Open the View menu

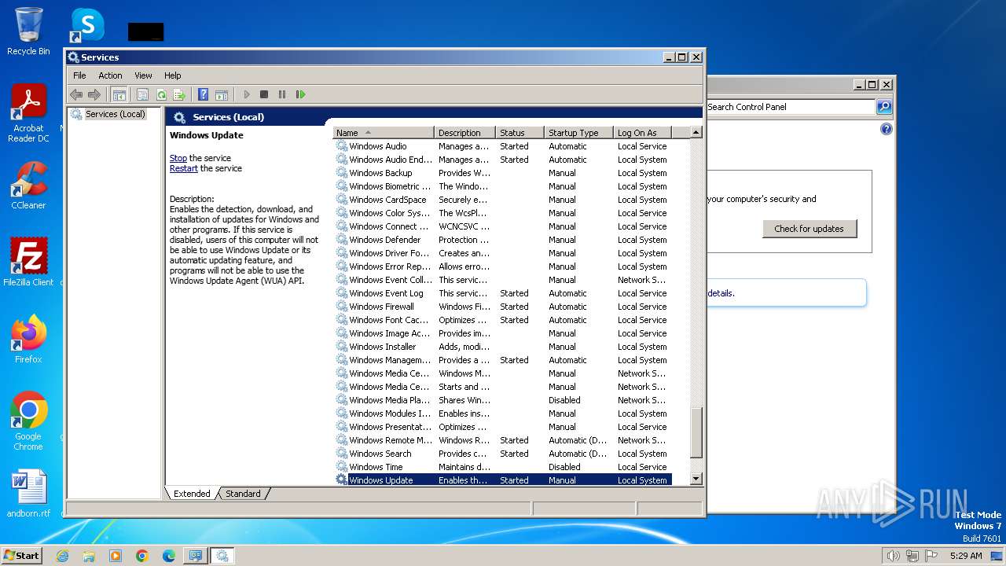pos(143,75)
